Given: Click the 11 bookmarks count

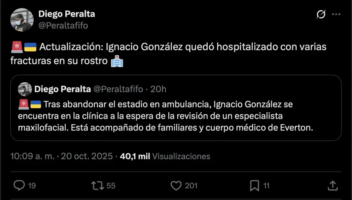Looking at the screenshot, I should pyautogui.click(x=266, y=186).
